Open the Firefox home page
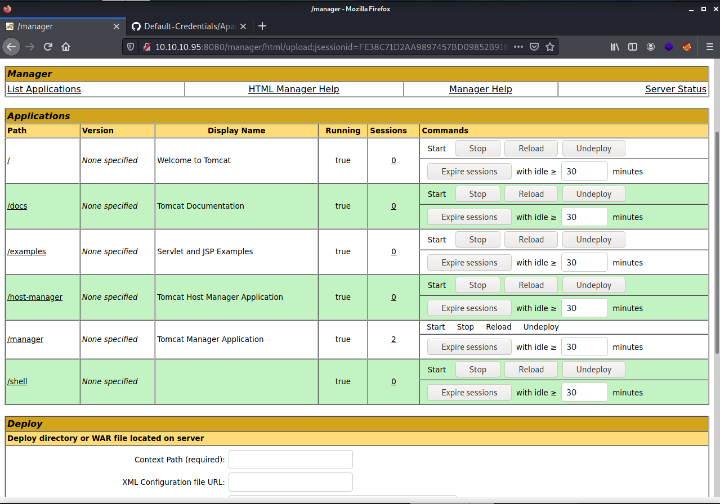The image size is (720, 504). pyautogui.click(x=66, y=47)
